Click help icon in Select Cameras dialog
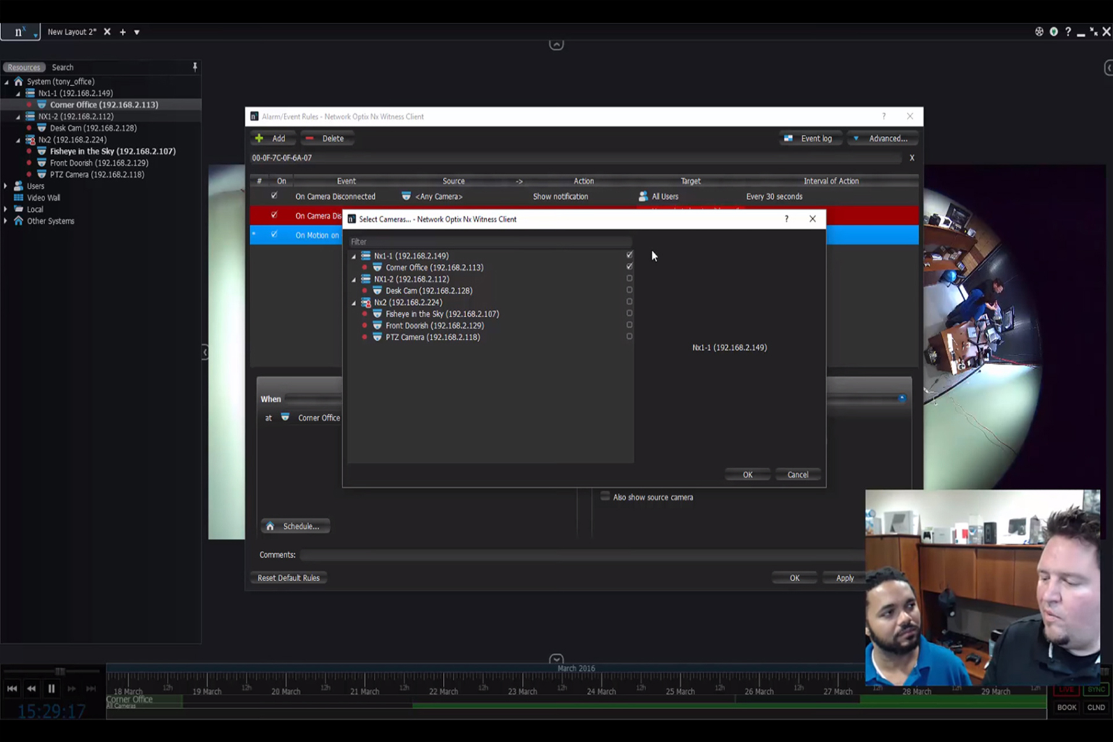This screenshot has height=742, width=1113. pos(787,219)
